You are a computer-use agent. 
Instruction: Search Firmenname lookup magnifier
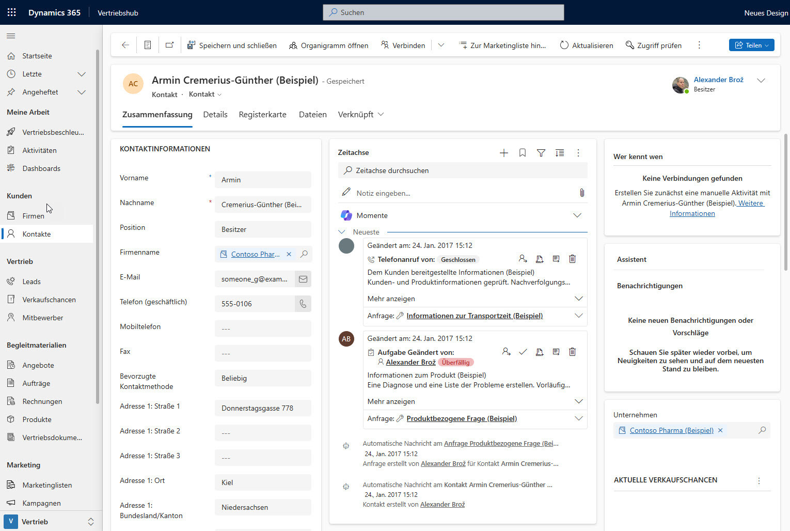(304, 254)
